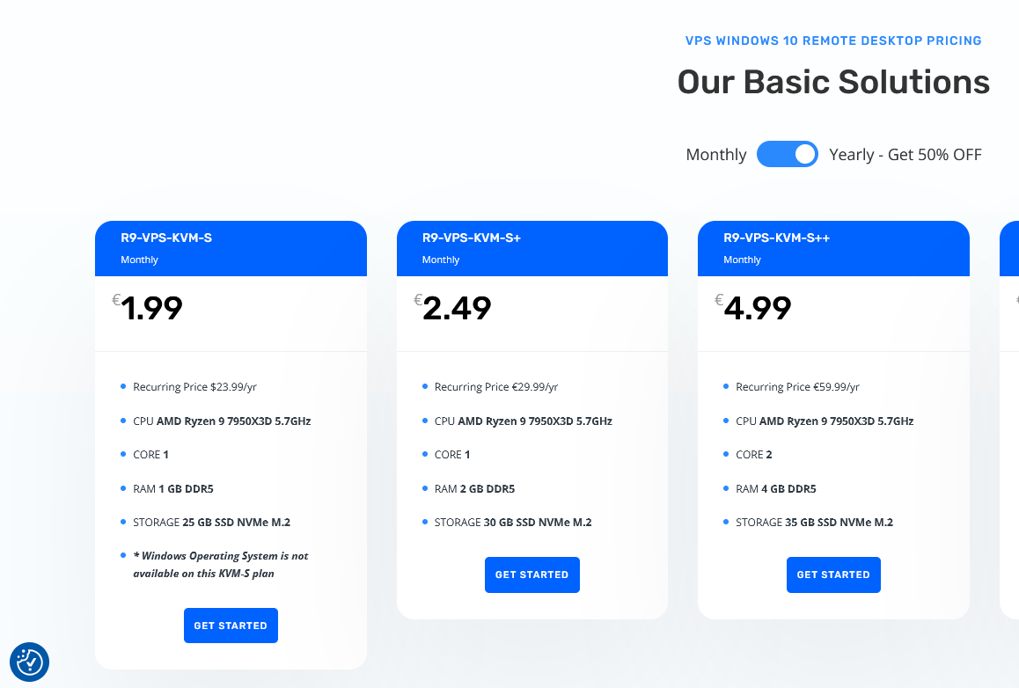Toggle the Monthly/Yearly billing switch

coord(787,154)
